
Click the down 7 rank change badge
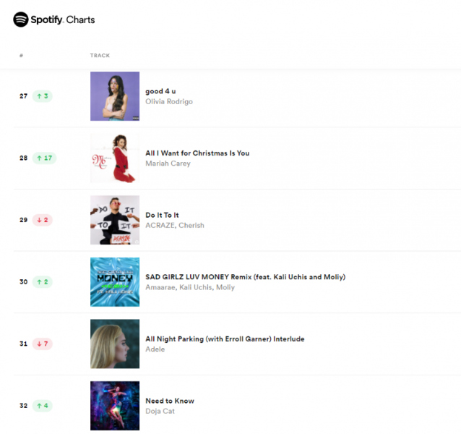click(43, 344)
